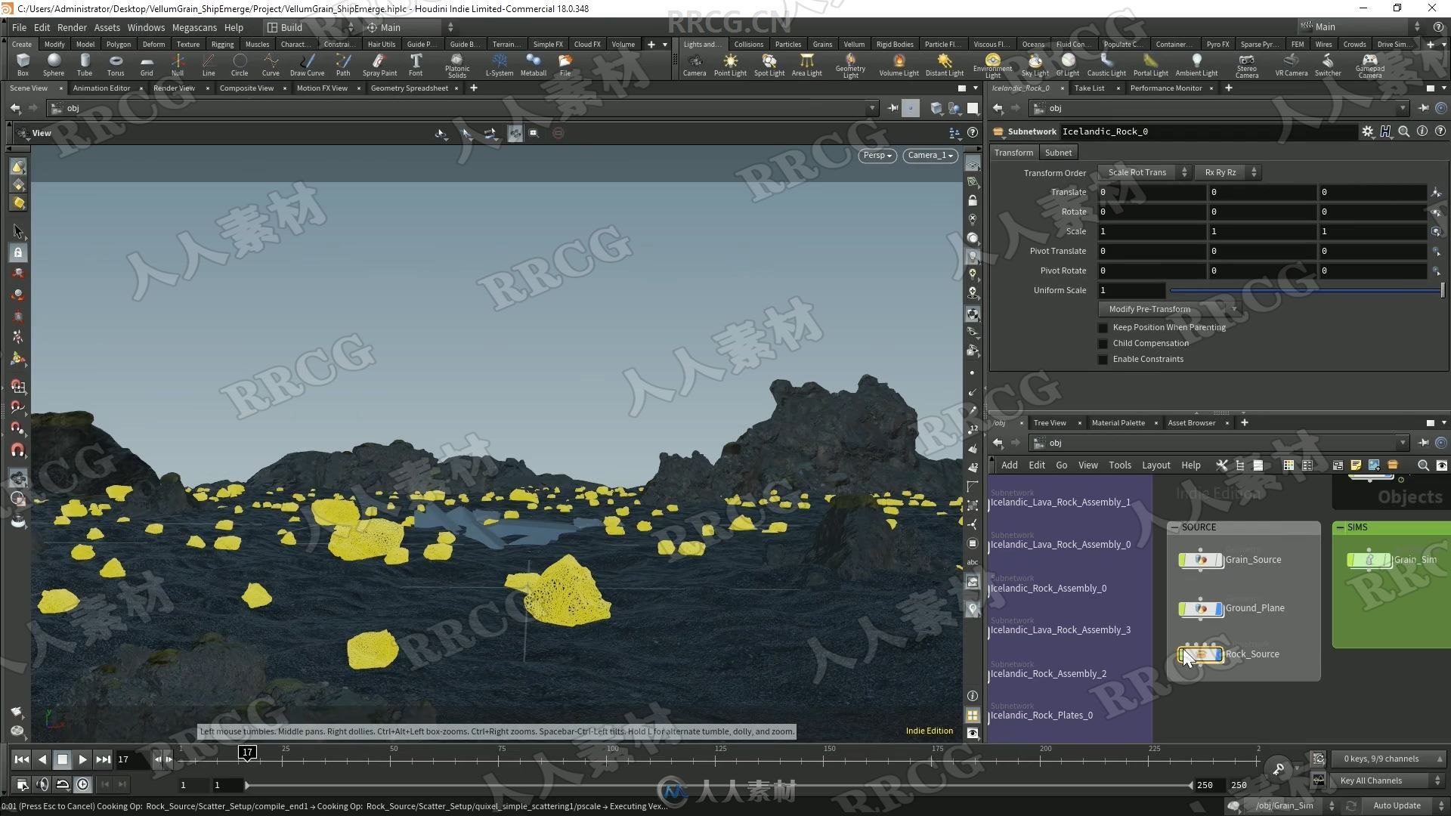Jump to the first frame
Screen dimensions: 1451x816
click(x=21, y=760)
